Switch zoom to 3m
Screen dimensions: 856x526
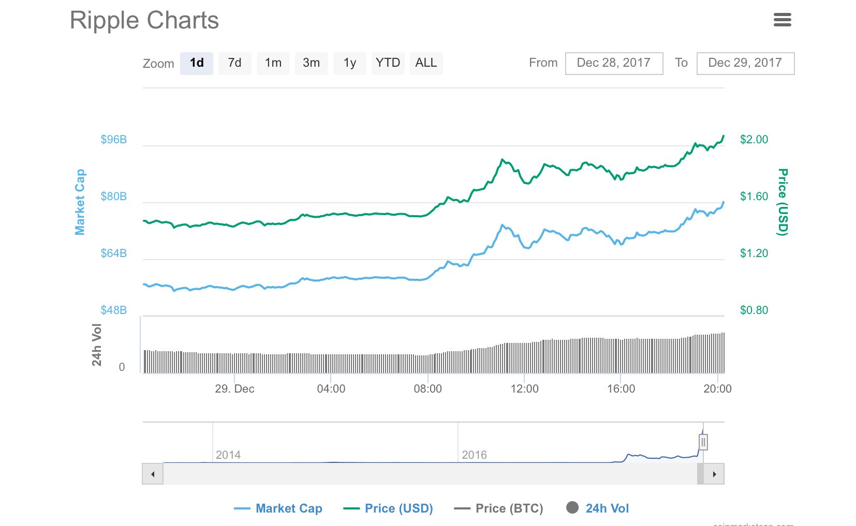click(312, 63)
